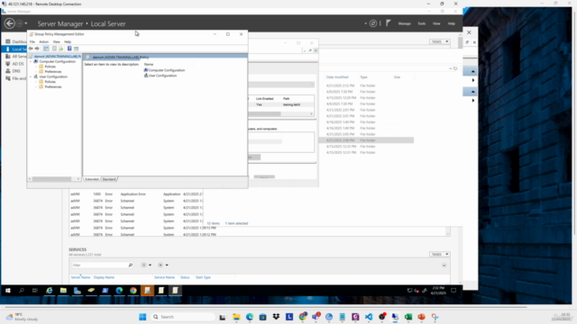Select File and Storage Services in sidebar
Screen dimensions: 577x324
coord(16,78)
